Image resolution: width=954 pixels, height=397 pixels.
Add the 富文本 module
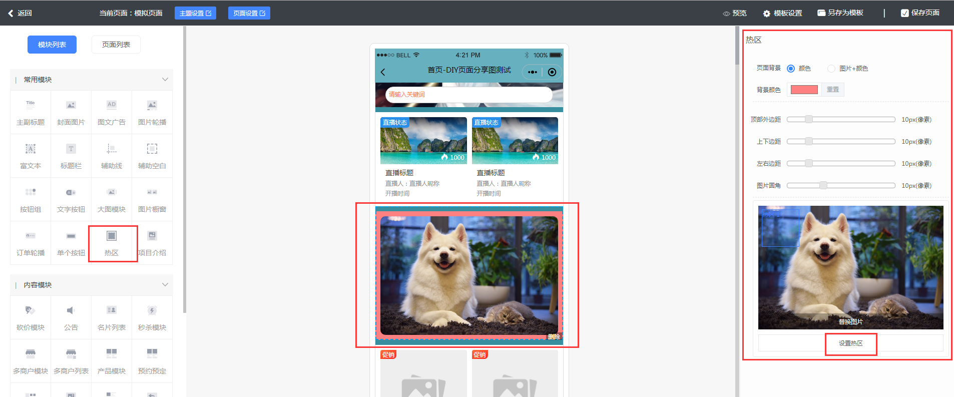click(x=31, y=156)
